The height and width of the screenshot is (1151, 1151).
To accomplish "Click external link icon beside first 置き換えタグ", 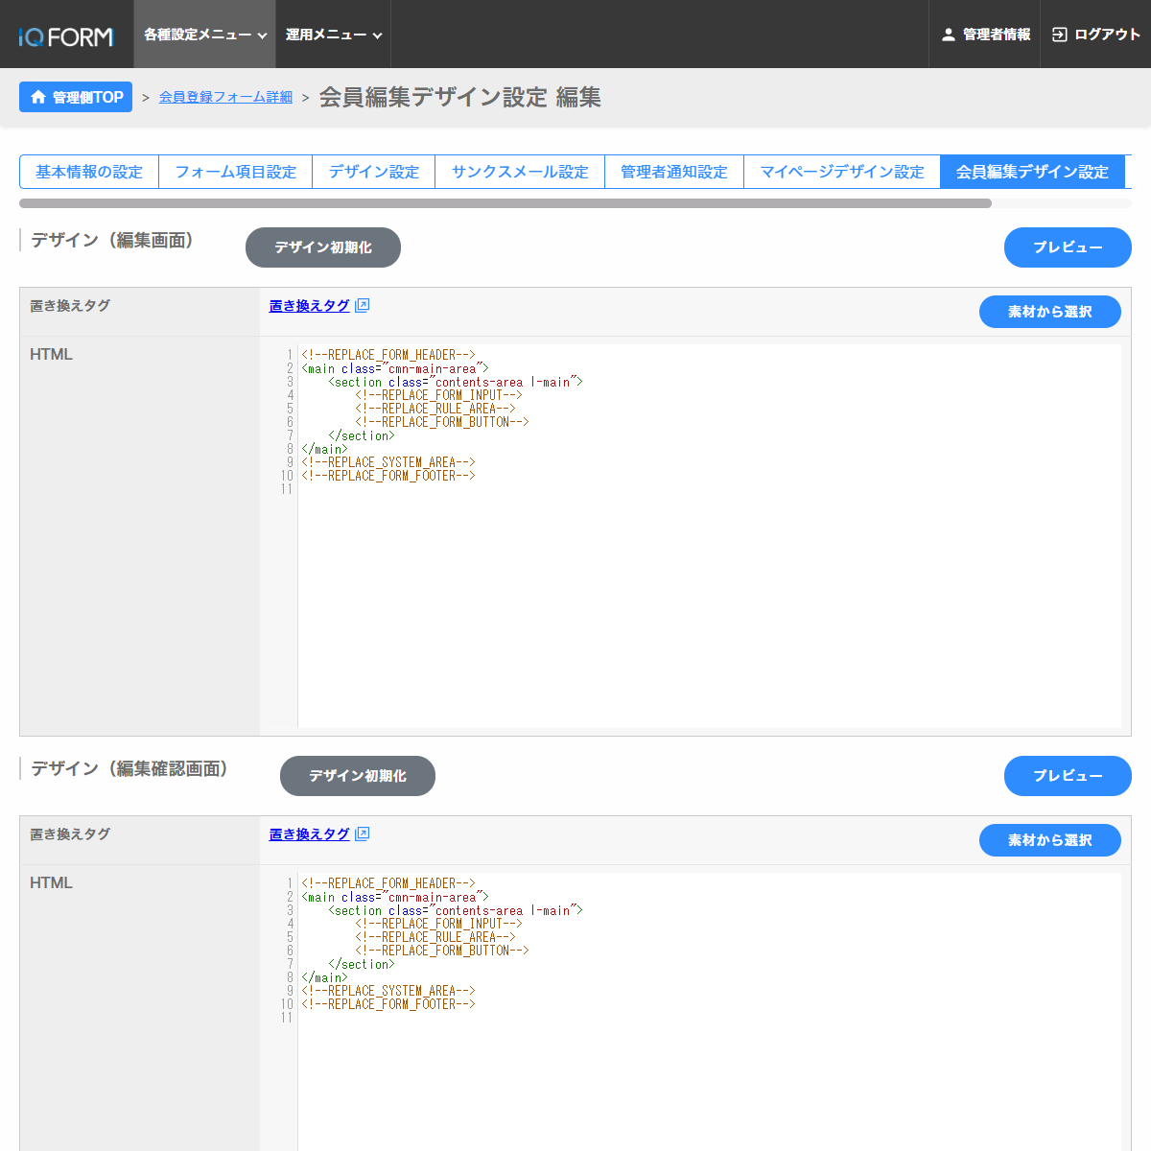I will pos(362,305).
